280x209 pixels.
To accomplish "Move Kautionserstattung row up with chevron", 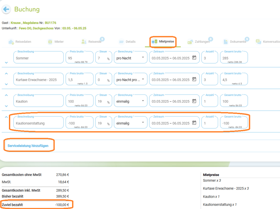I will (x=6, y=117).
